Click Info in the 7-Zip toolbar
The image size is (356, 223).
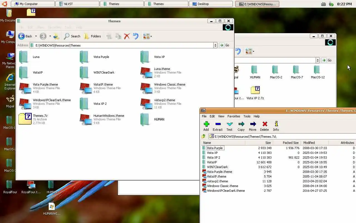click(x=276, y=126)
